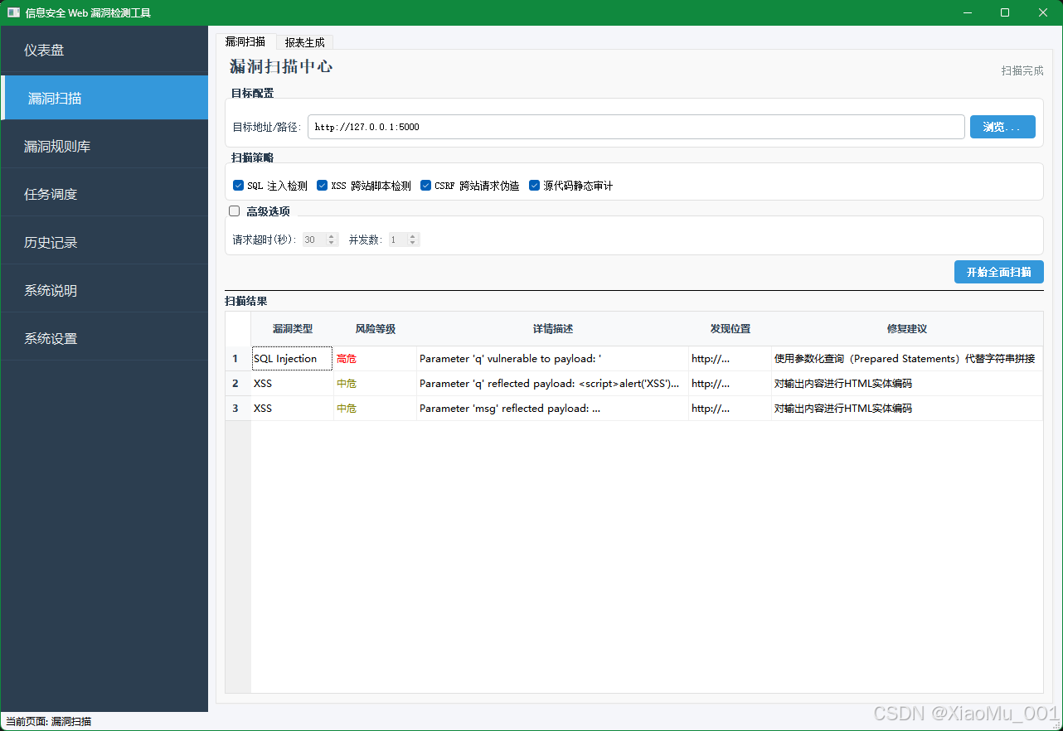Decrease the 请求超时 value with down arrow
Image resolution: width=1063 pixels, height=731 pixels.
(332, 243)
